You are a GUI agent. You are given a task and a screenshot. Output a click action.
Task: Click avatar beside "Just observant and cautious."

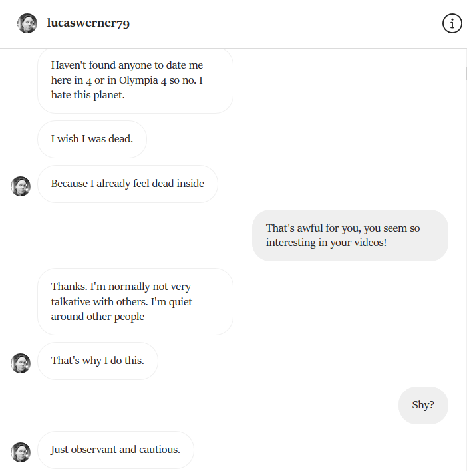tap(21, 452)
